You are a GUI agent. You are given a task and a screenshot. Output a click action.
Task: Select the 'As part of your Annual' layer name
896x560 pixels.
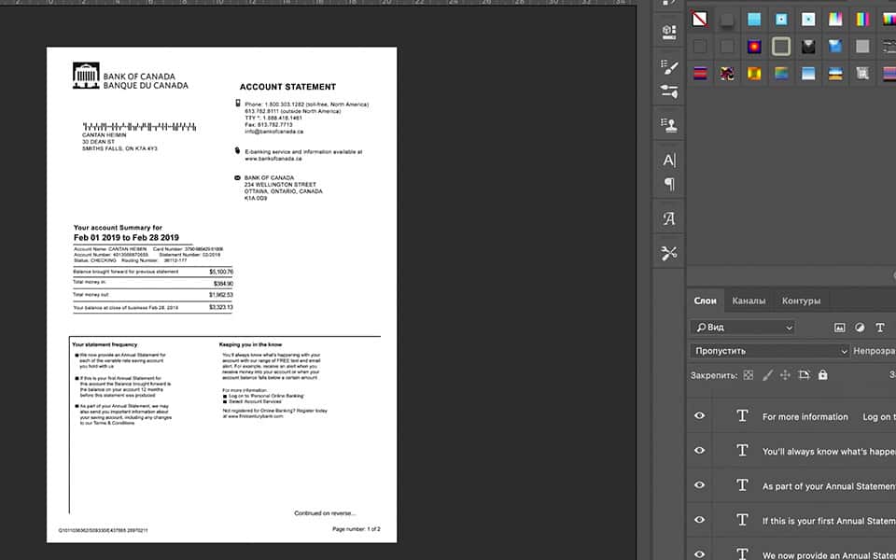coord(829,486)
